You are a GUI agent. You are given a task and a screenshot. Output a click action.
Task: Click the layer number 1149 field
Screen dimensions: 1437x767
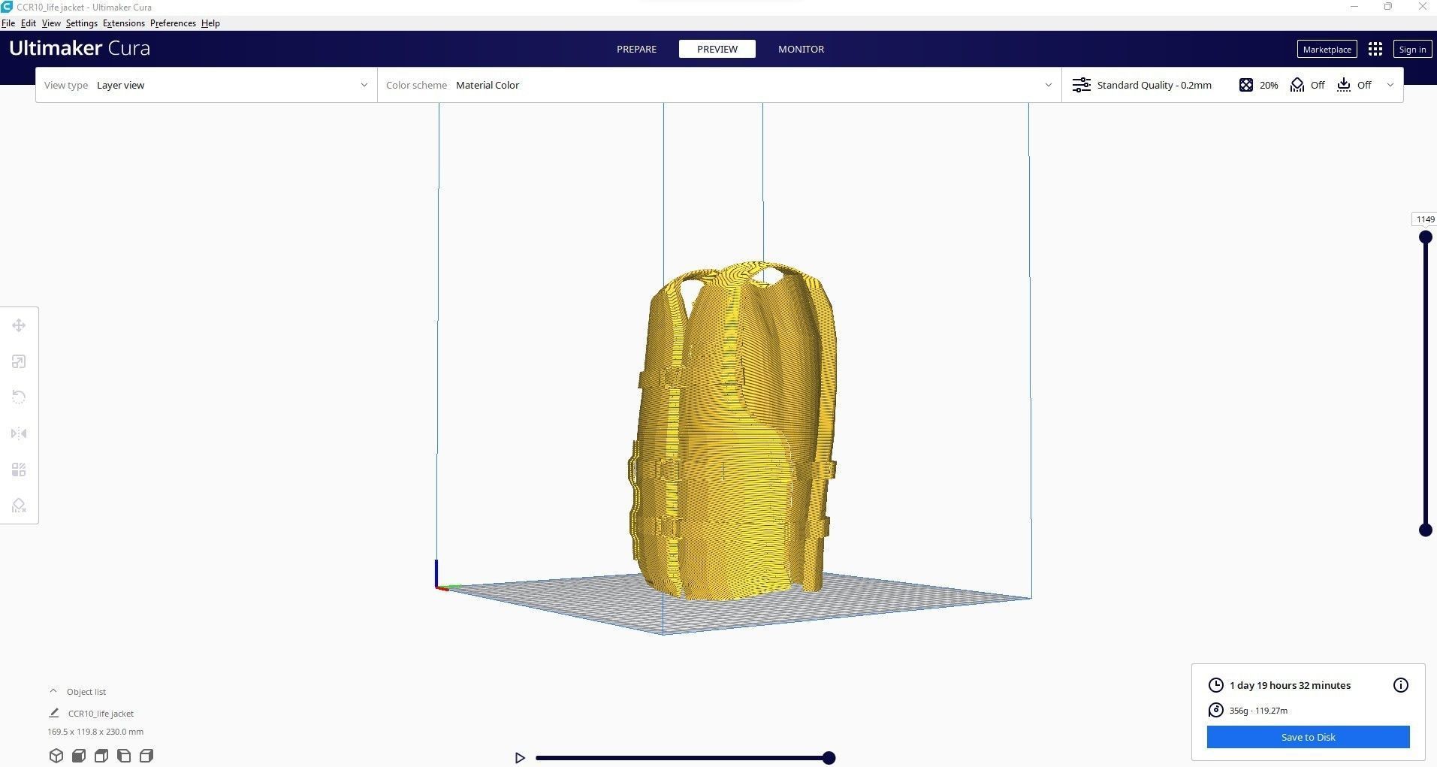pyautogui.click(x=1425, y=219)
